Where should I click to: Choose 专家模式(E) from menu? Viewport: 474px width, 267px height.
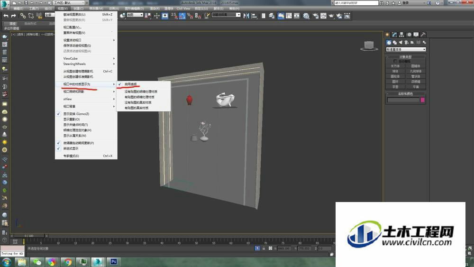(x=86, y=156)
